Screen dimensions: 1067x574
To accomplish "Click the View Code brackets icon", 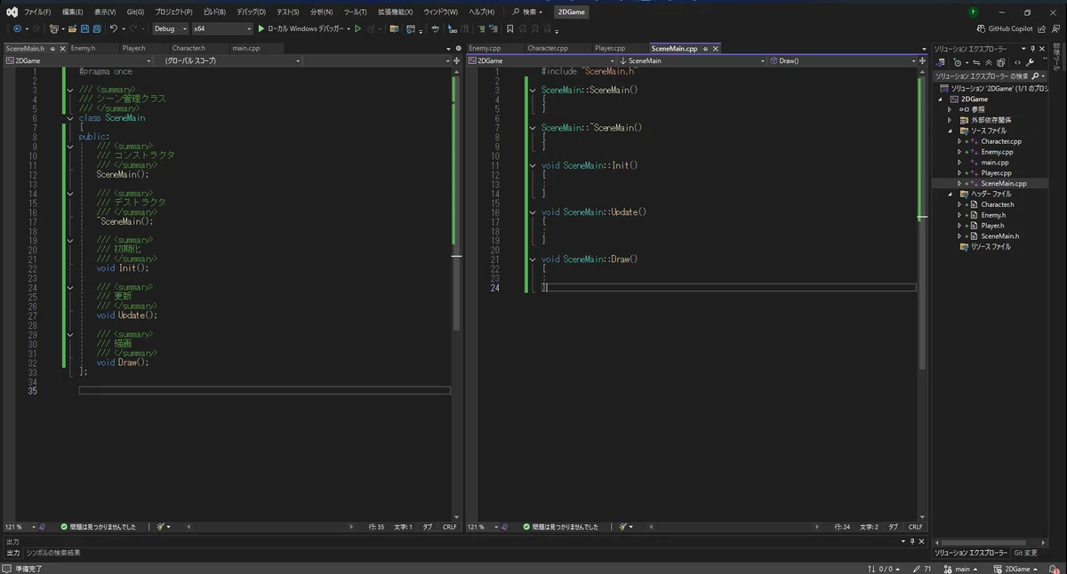I will (1017, 62).
